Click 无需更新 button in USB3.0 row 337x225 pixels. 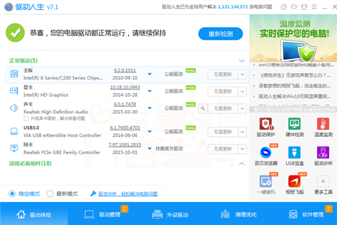click(x=223, y=132)
